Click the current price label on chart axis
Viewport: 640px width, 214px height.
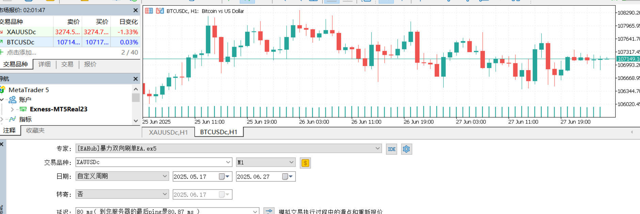click(x=628, y=59)
